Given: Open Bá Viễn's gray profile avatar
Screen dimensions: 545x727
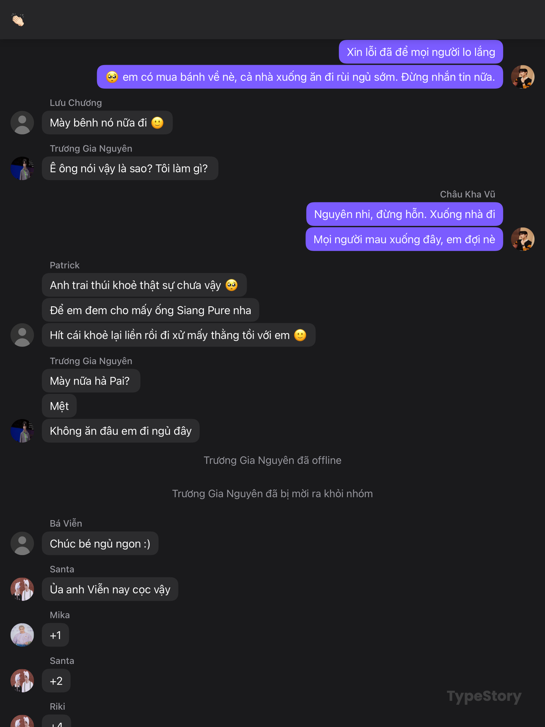Looking at the screenshot, I should pos(22,543).
